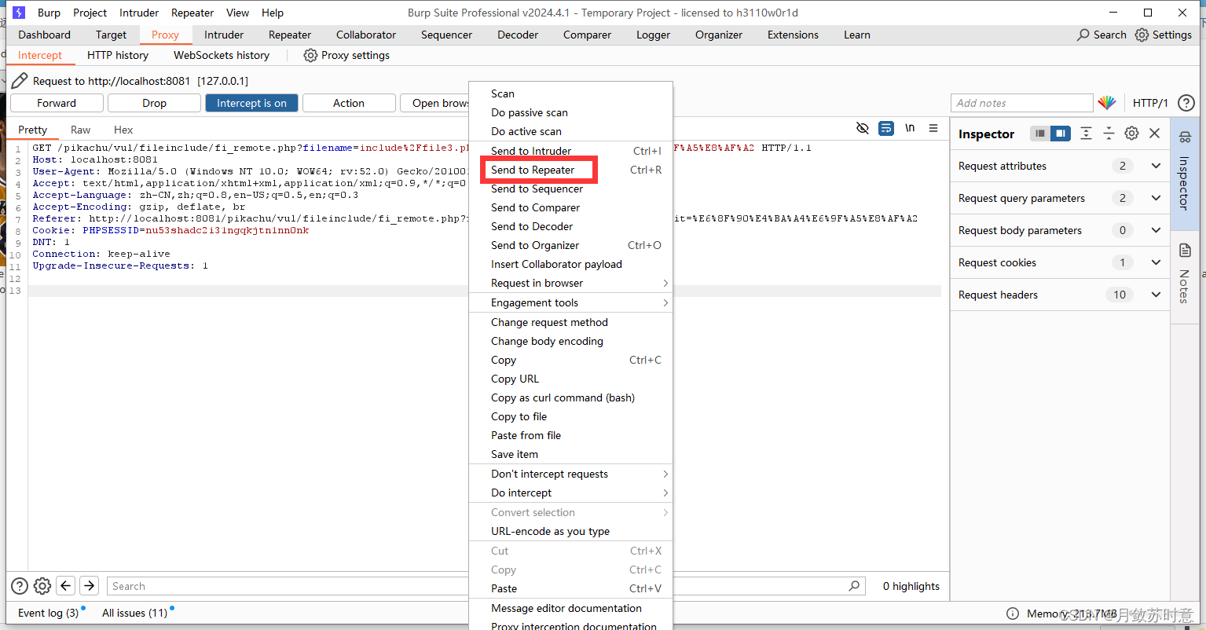
Task: Click the HTTP/1 protocol label
Action: pyautogui.click(x=1150, y=103)
